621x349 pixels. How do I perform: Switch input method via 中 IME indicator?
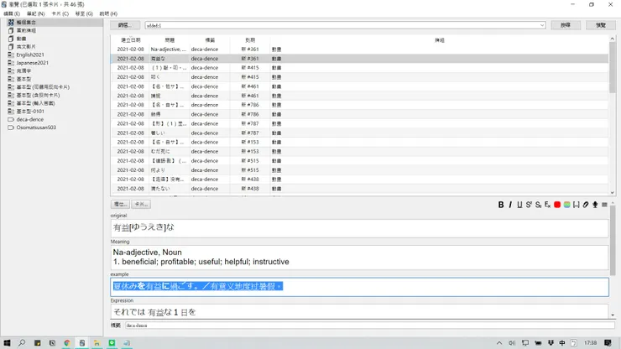(x=562, y=342)
